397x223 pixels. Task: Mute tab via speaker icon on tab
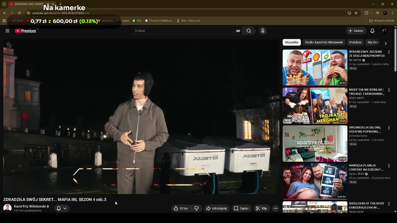[x=48, y=4]
